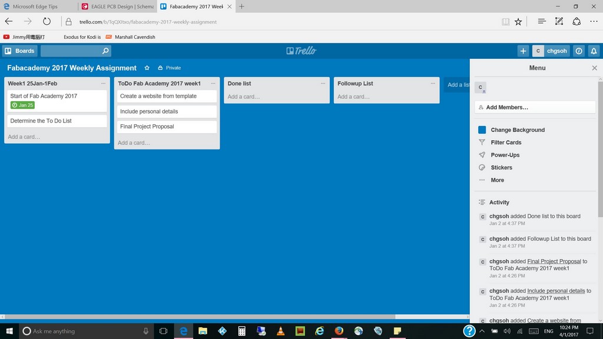Viewport: 603px width, 339px height.
Task: Open the Start of Fab Academy 2017 card
Action: click(x=57, y=101)
